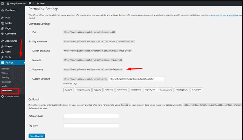The image size is (243, 140).
Task: Open Discussion settings submenu
Action: tap(6, 82)
